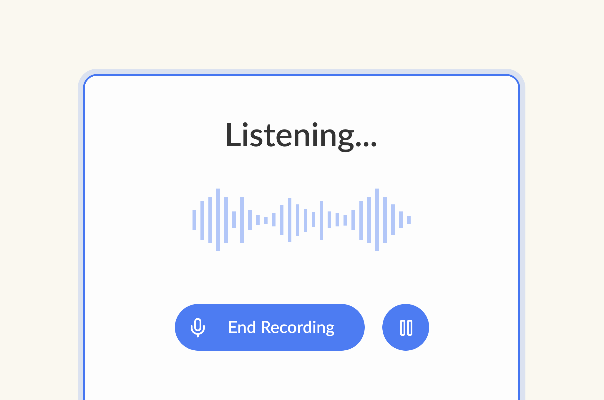Tap the left bar of the pause icon
604x400 pixels.
click(x=403, y=328)
